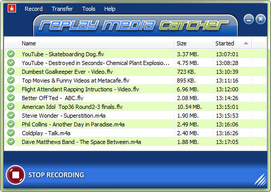Click the resize grip in bottom corner

coord(260,180)
